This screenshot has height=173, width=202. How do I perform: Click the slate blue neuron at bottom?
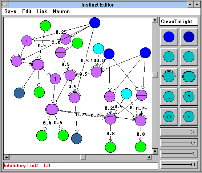(77, 139)
